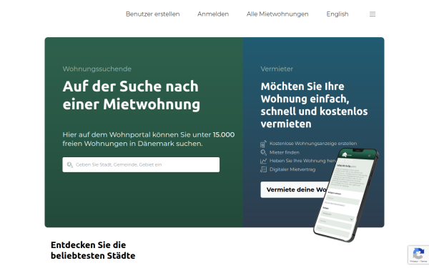Click the Digitaler Mietvertrag text
This screenshot has width=429, height=268.
[292, 169]
